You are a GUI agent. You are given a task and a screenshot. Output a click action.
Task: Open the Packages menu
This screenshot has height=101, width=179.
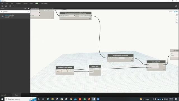(18, 3)
